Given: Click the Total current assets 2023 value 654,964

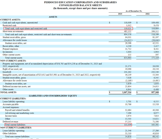Looking at the screenshot, I should (x=128, y=58).
